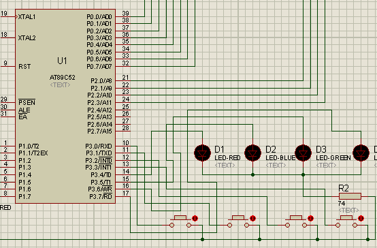Toggle the red latch dot on leftmost button

[195, 219]
